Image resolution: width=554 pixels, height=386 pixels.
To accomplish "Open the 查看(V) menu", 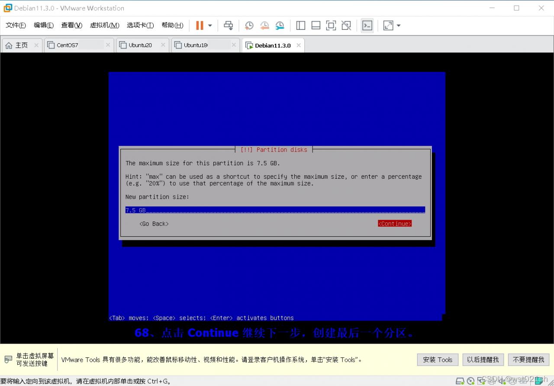I will pyautogui.click(x=71, y=25).
